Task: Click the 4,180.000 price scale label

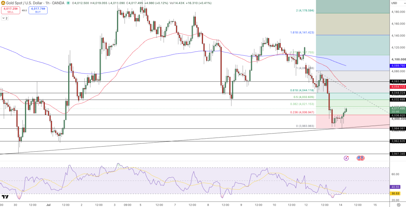Action: click(x=398, y=12)
